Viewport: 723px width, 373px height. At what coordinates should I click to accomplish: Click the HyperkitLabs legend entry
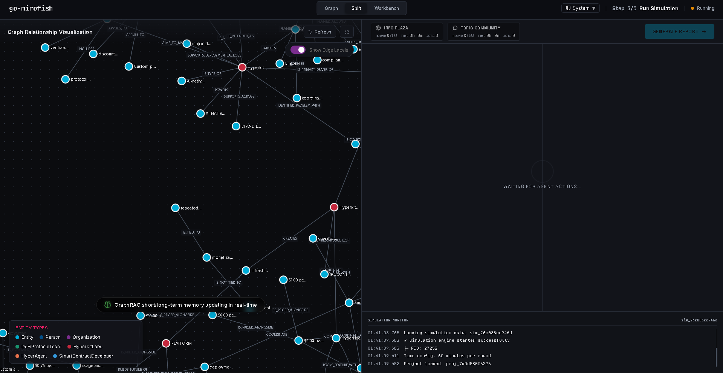pyautogui.click(x=85, y=347)
